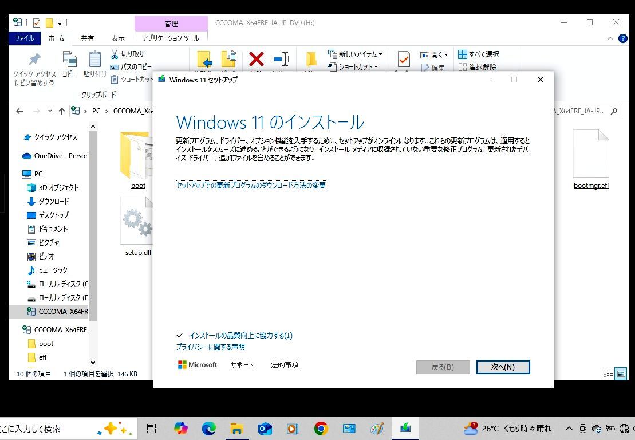Open セットアップでの更新プログラムのダウンロード方法の変更 link
635x440 pixels.
(251, 186)
